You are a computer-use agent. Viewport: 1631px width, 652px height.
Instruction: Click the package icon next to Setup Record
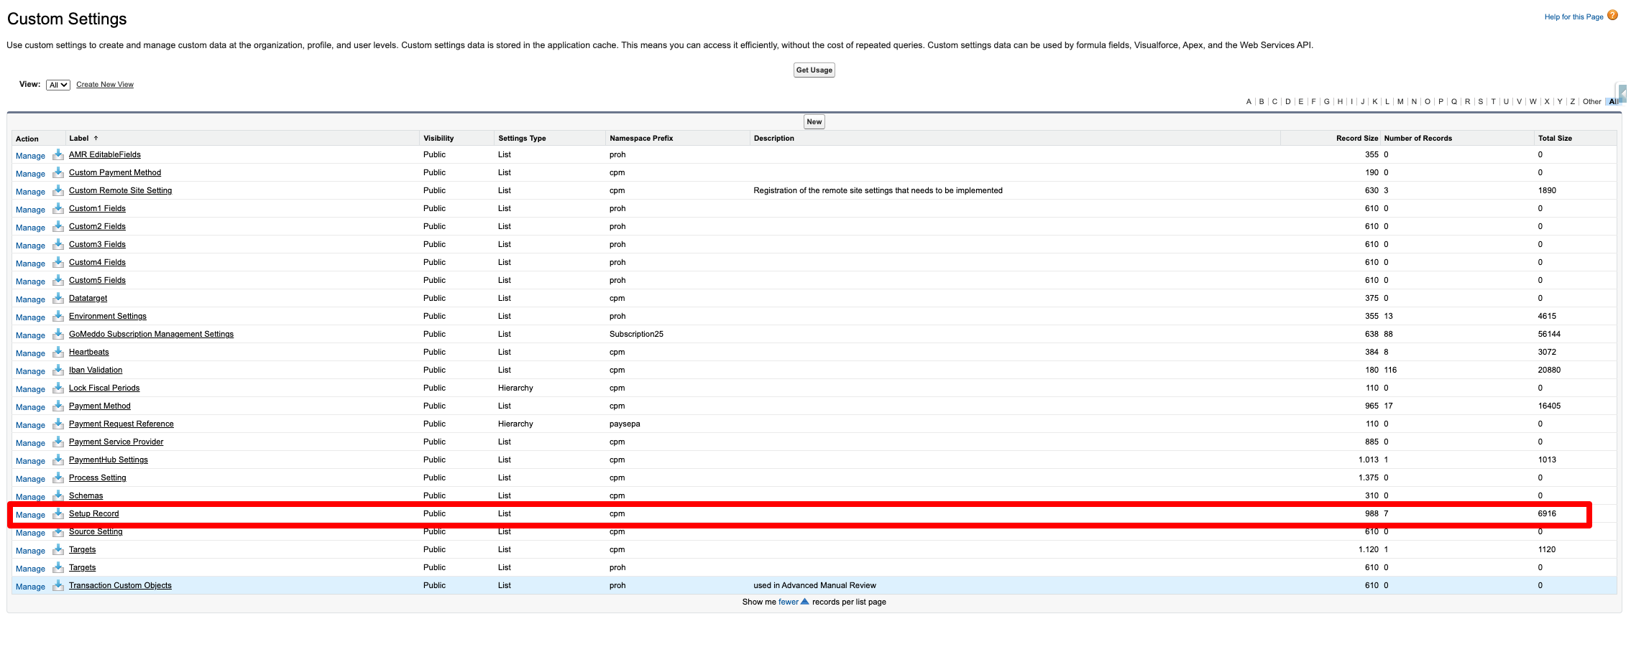58,513
